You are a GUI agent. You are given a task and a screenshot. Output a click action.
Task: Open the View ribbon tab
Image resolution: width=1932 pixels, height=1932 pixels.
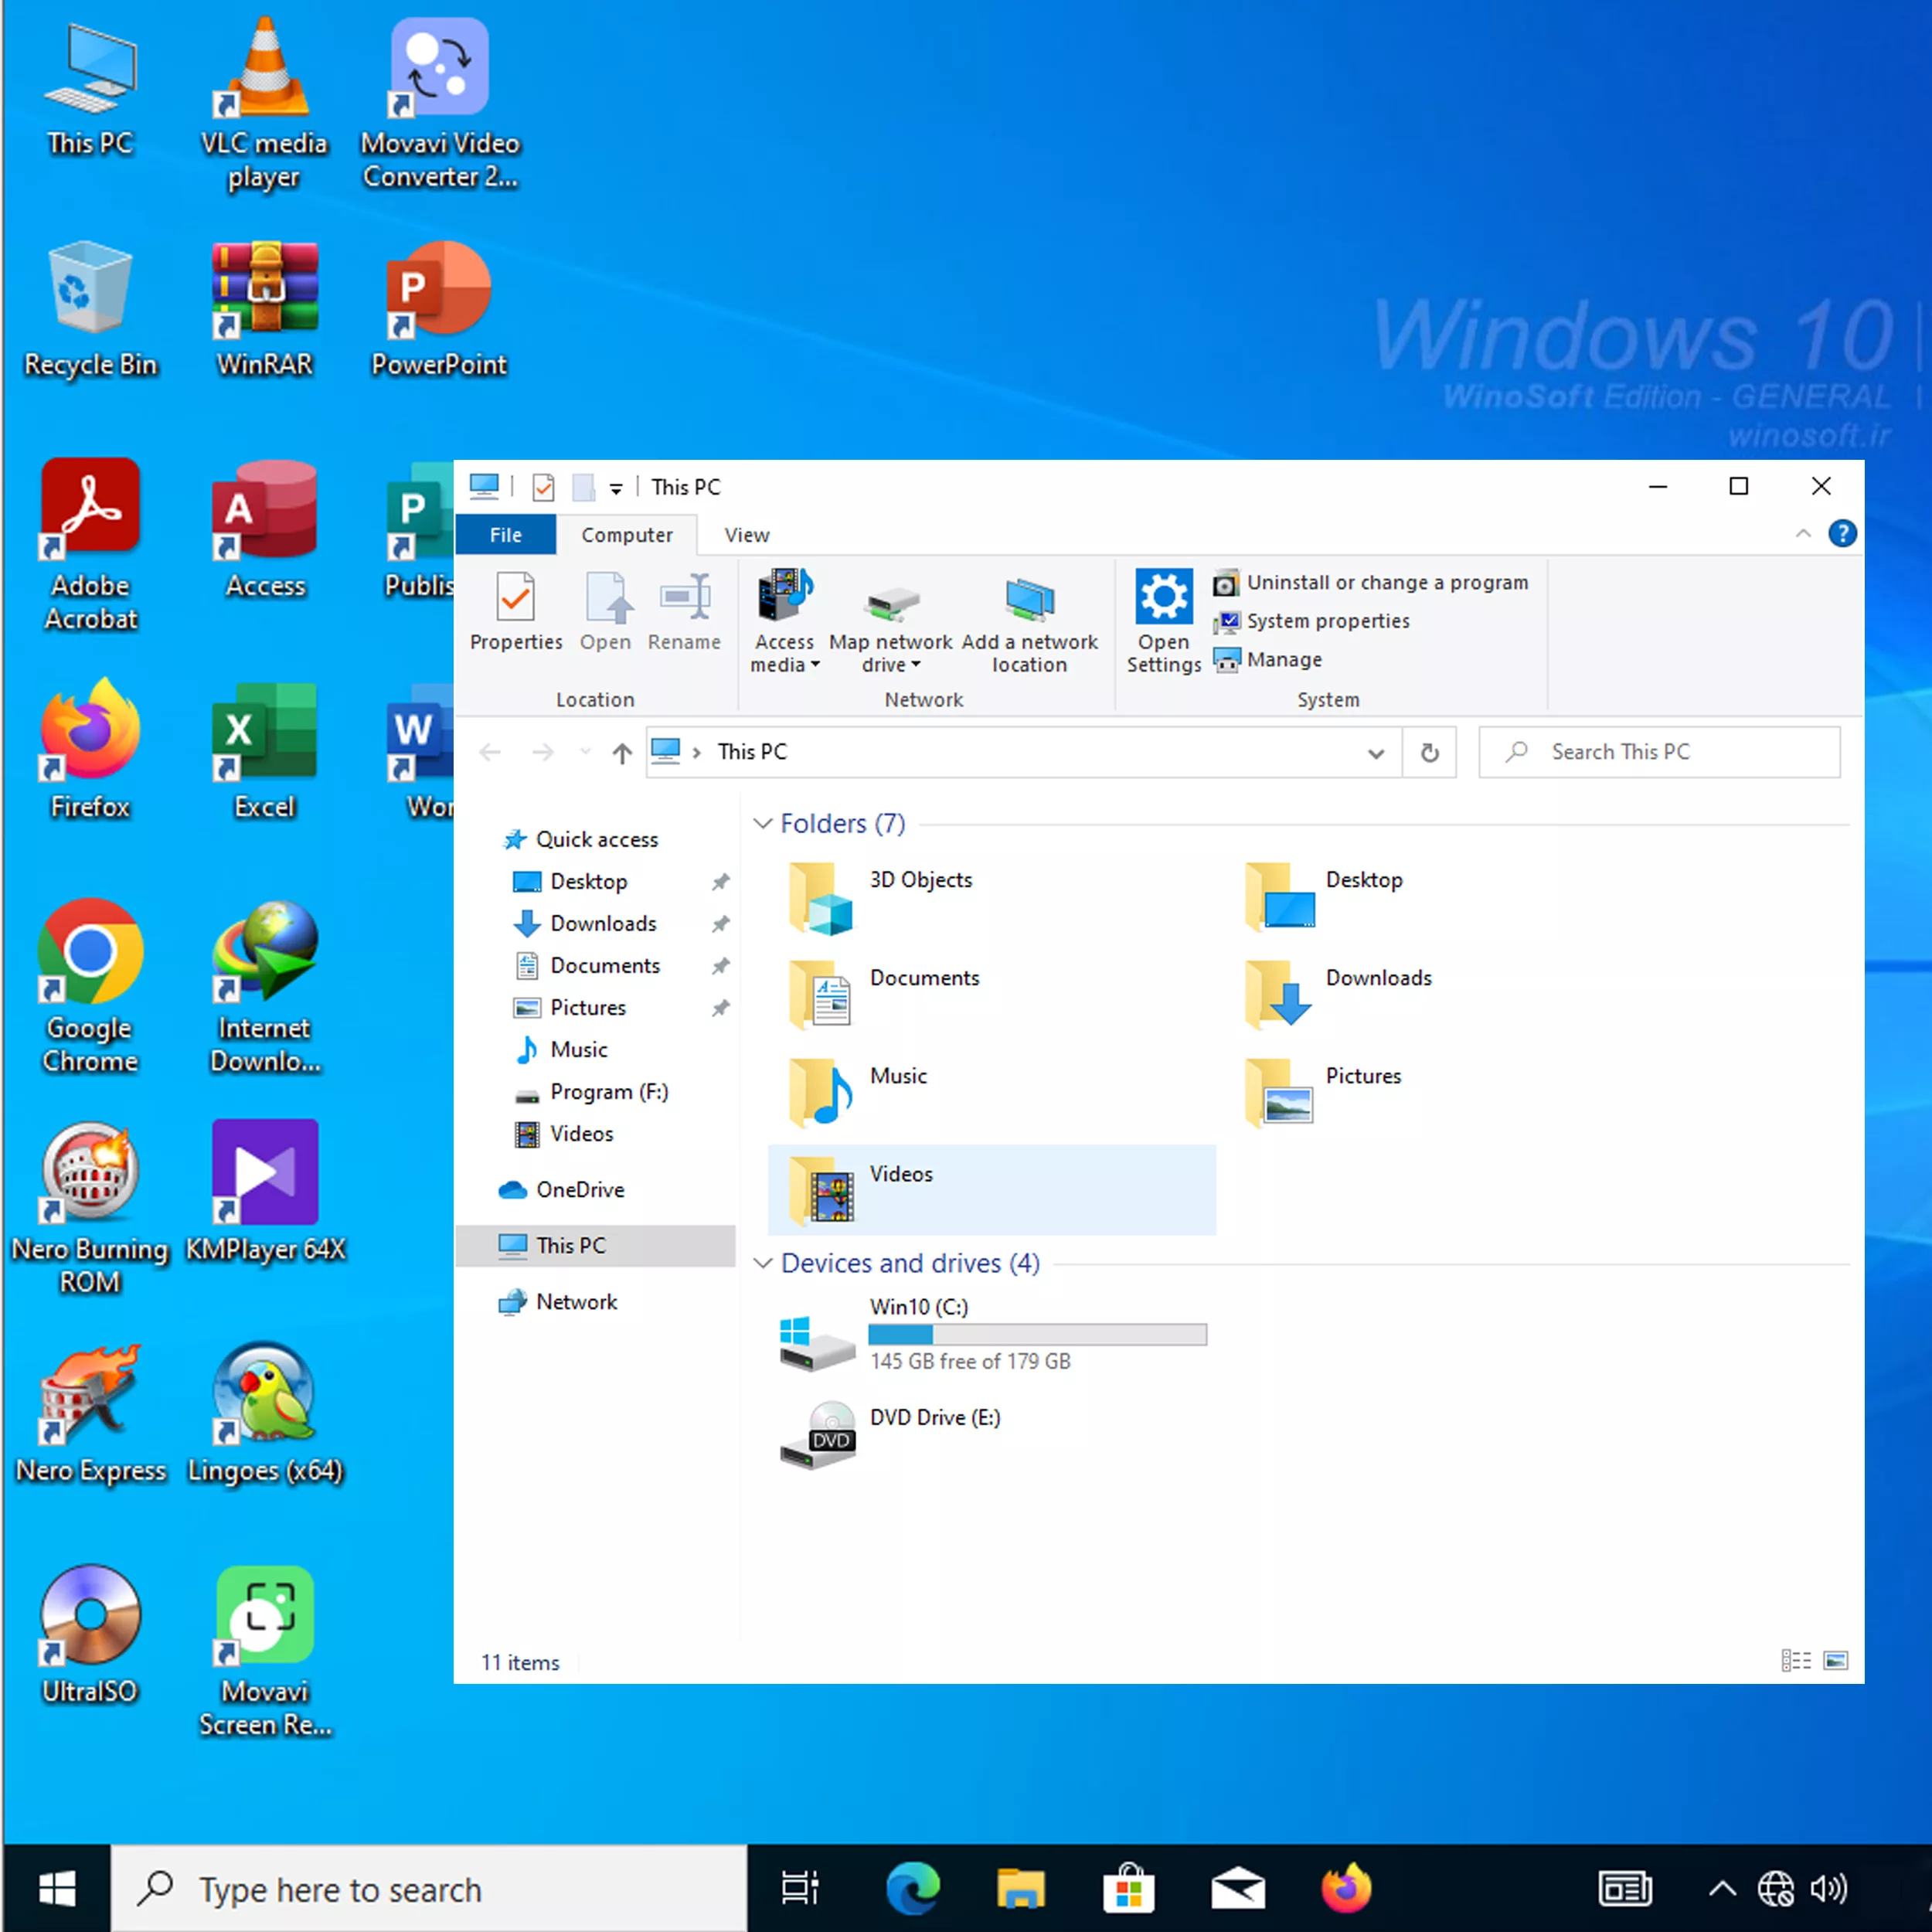pyautogui.click(x=746, y=535)
